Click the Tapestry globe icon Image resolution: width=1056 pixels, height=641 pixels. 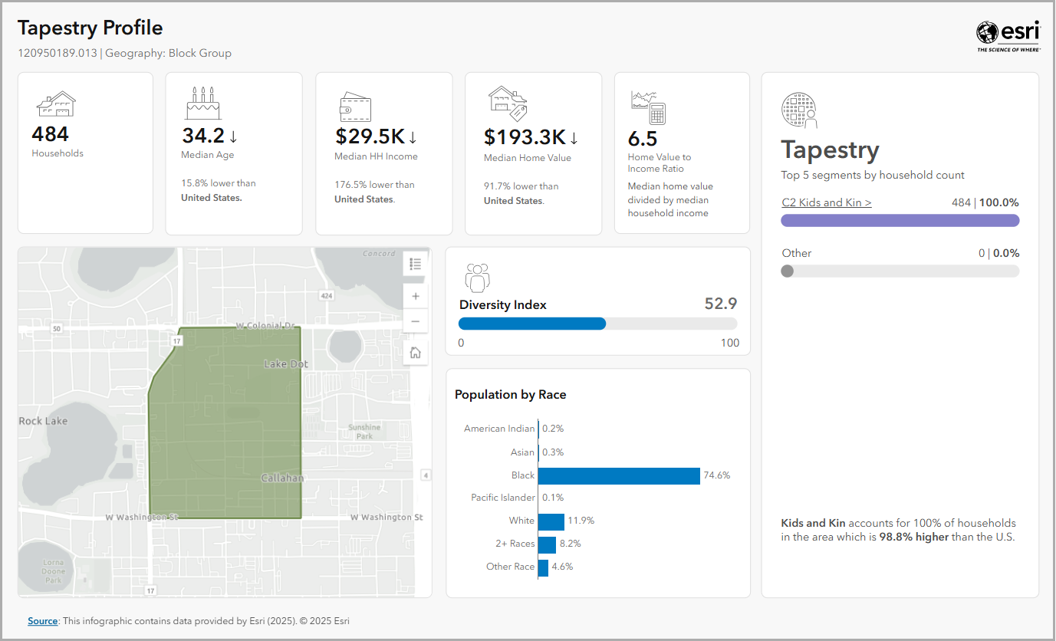pos(799,110)
